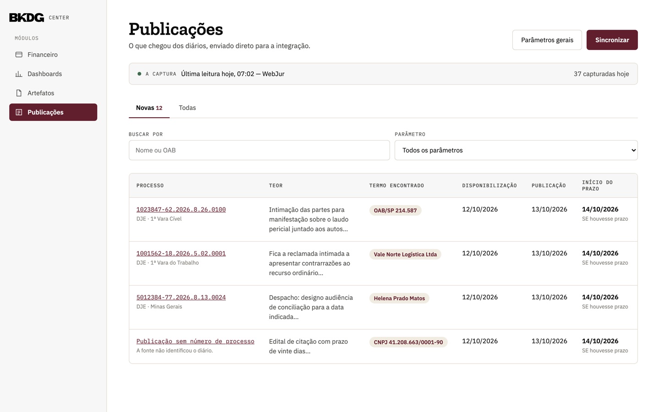Click the 'Despacho: designo audiência' teor
This screenshot has width=660, height=412.
click(x=311, y=307)
